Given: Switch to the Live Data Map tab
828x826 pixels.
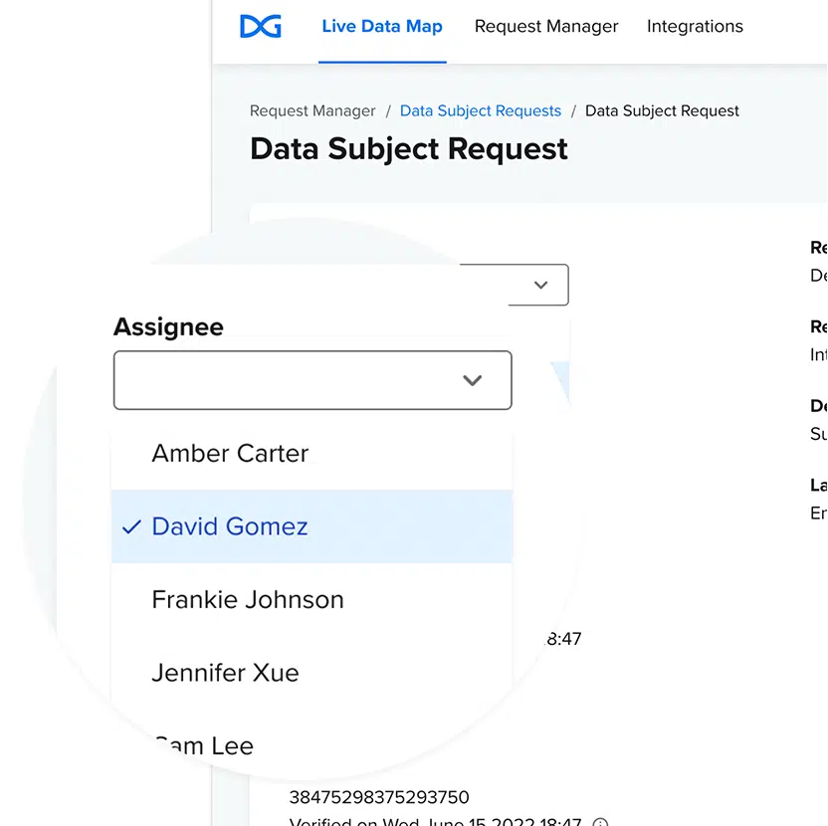Looking at the screenshot, I should (x=382, y=27).
